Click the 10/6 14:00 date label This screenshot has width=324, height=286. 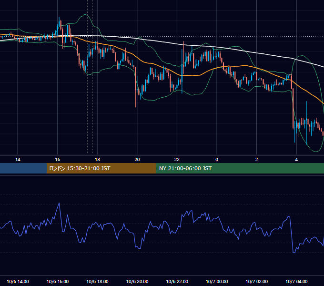coord(18,281)
